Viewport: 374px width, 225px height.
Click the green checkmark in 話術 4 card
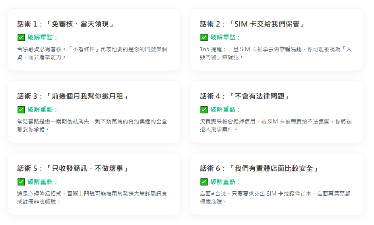[x=204, y=110]
